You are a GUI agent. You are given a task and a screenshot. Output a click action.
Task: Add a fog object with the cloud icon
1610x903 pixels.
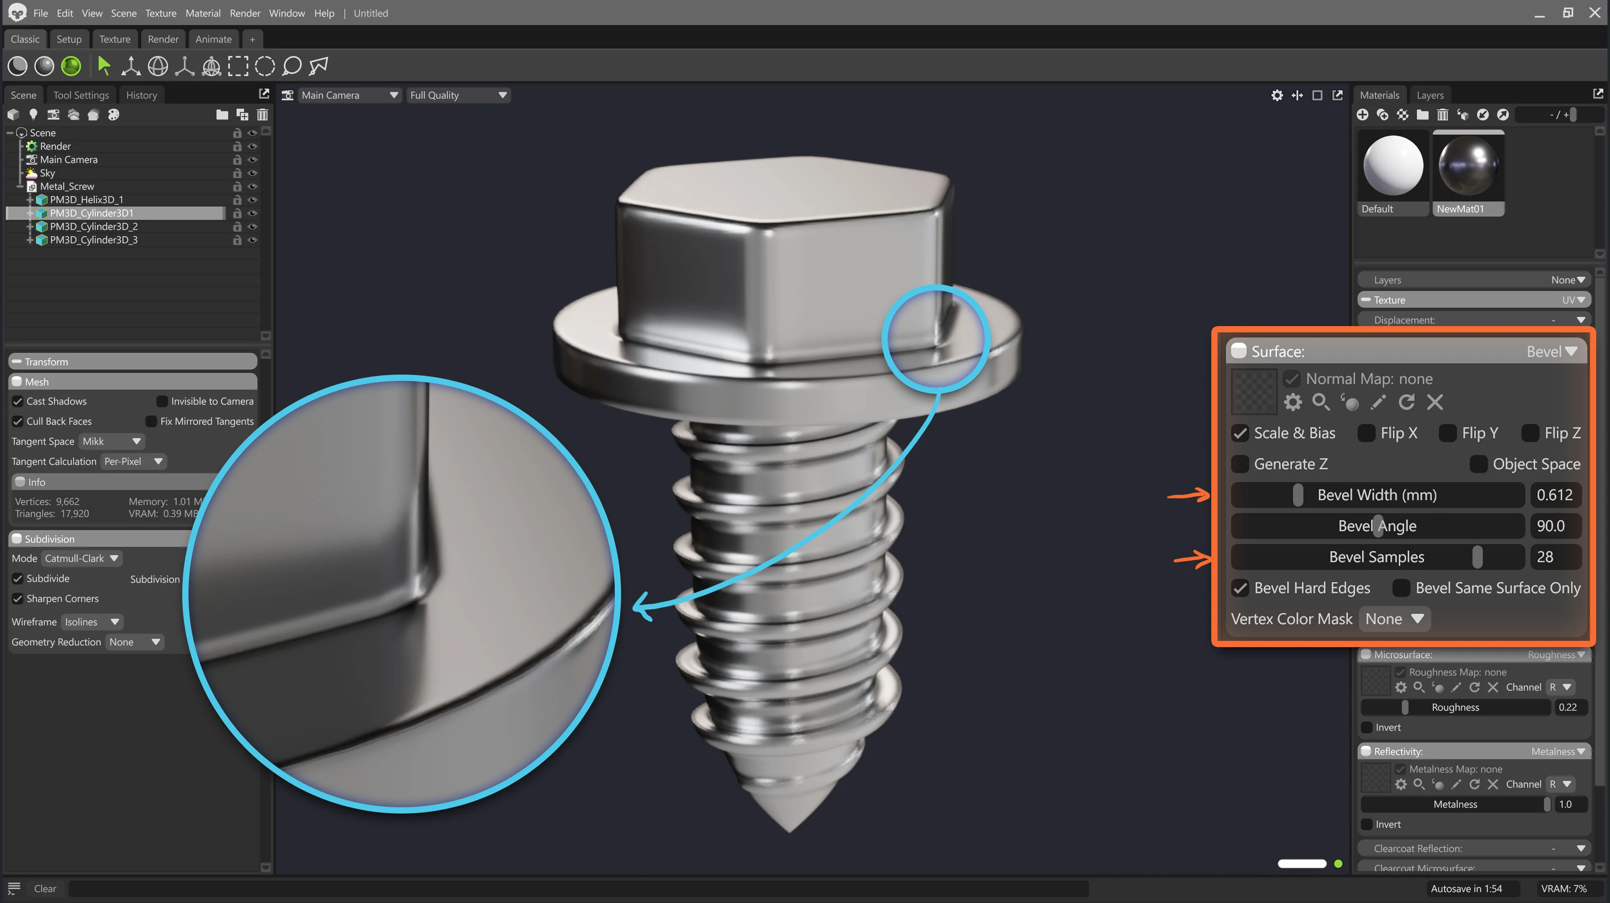pyautogui.click(x=74, y=115)
